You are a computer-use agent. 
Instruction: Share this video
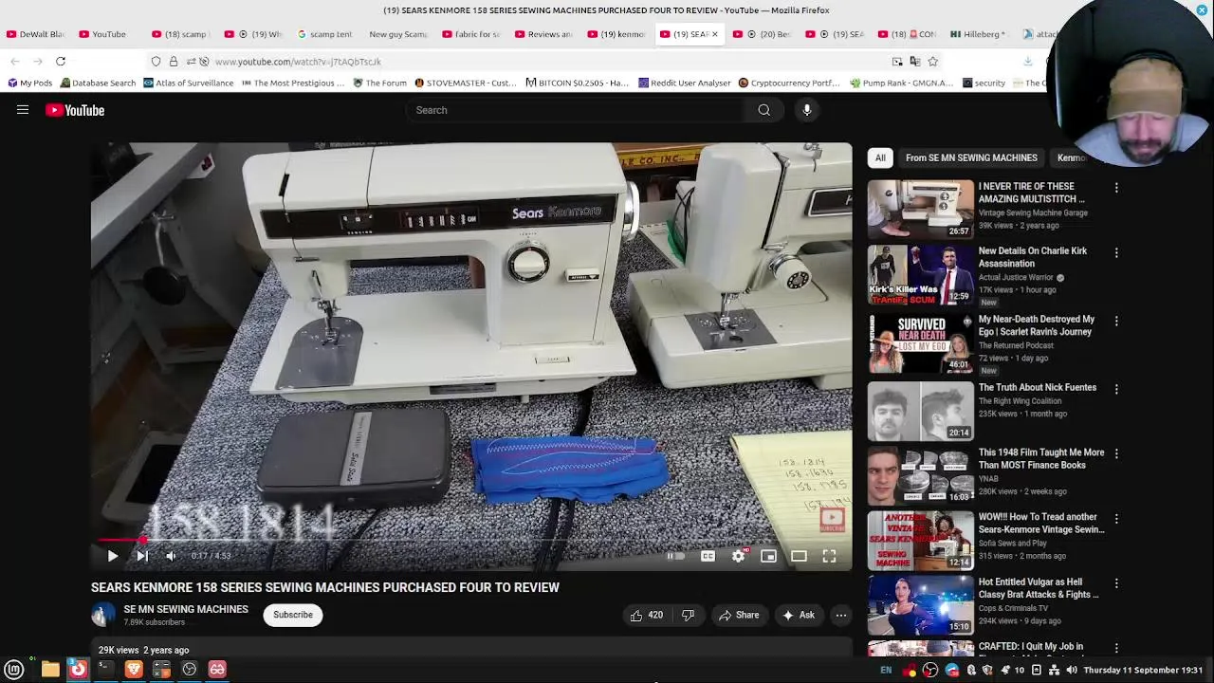coord(739,615)
